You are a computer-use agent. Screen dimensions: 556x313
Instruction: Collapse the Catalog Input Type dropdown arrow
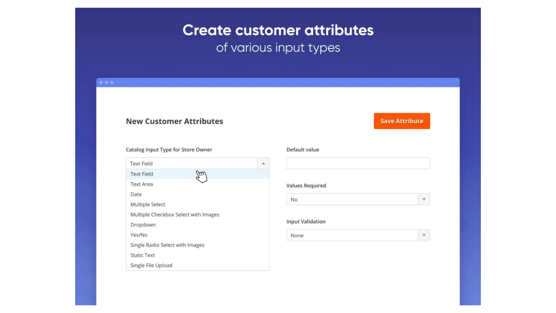pos(263,163)
